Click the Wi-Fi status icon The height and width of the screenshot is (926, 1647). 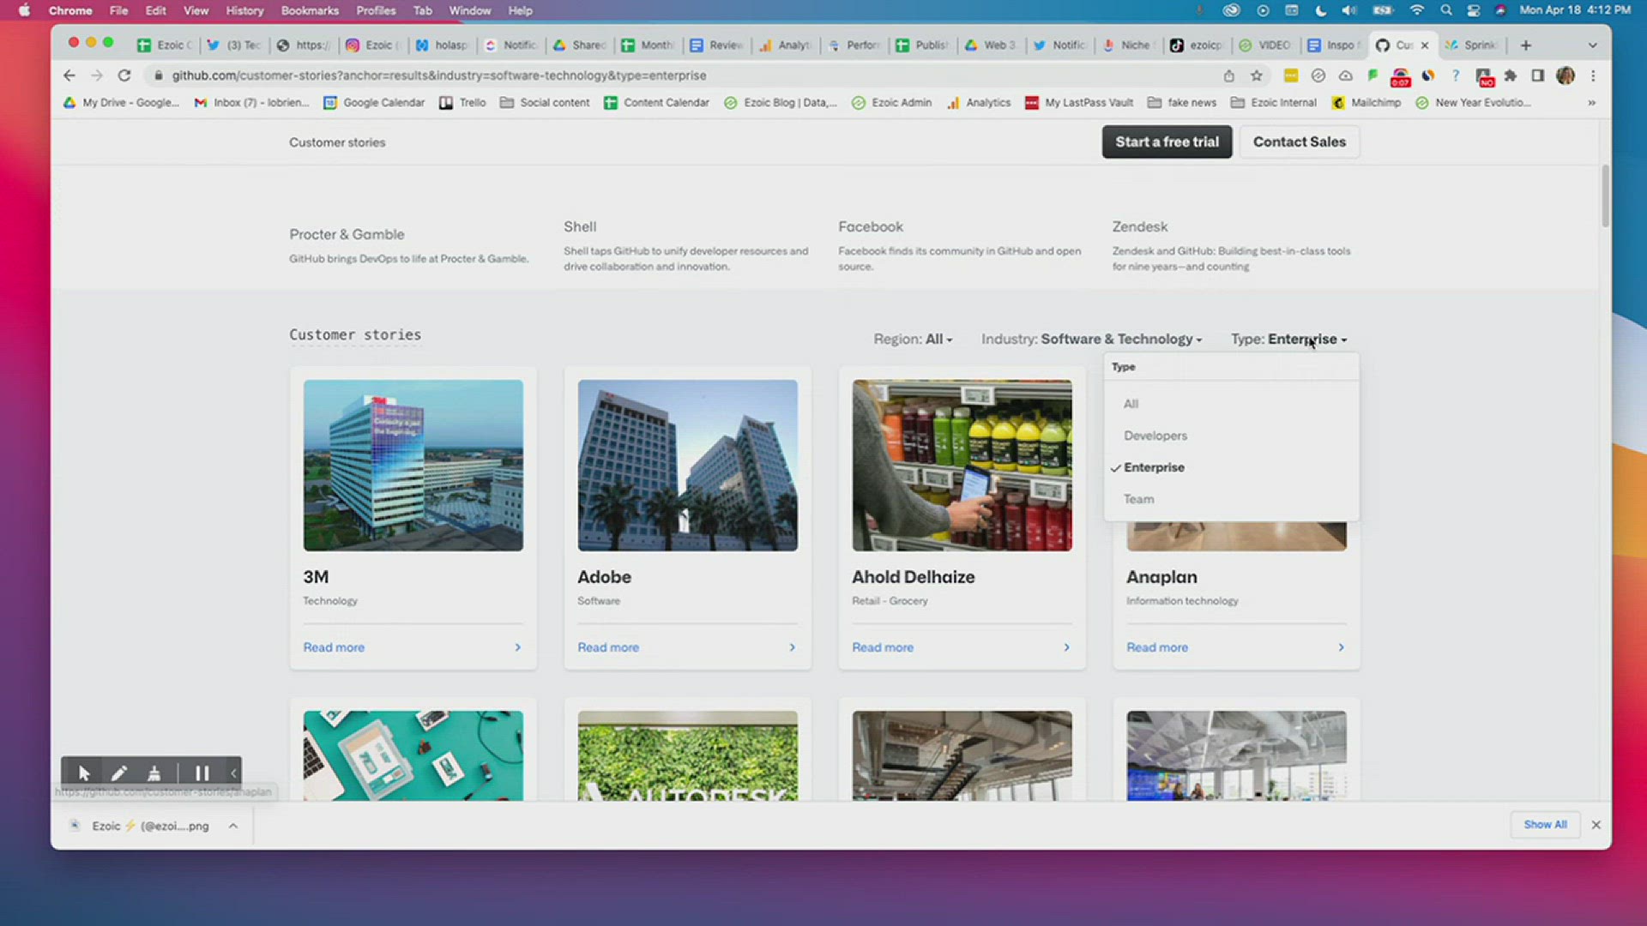[x=1416, y=10]
